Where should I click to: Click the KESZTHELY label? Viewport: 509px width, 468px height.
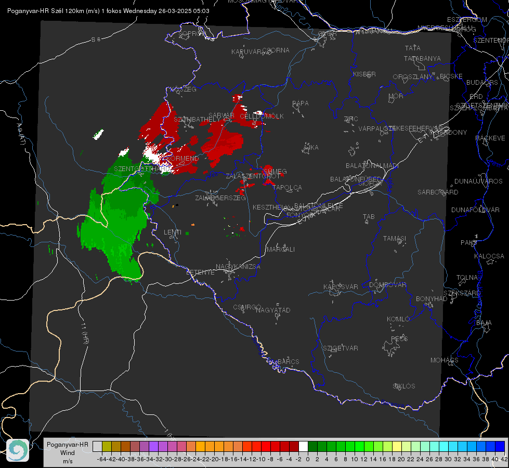(x=270, y=207)
